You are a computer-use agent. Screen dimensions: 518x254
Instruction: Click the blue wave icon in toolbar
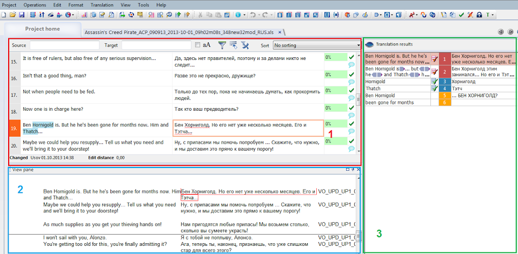(x=423, y=15)
